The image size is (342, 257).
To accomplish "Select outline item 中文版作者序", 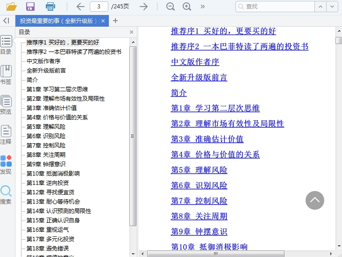I will pyautogui.click(x=43, y=61).
